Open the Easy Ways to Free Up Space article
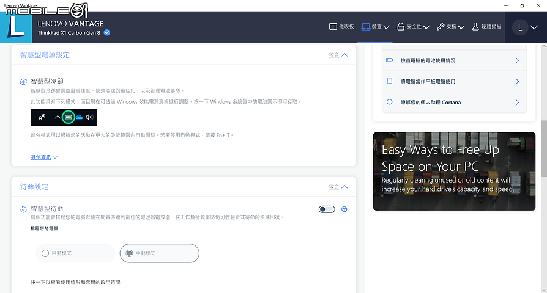The image size is (547, 293). pos(454,171)
